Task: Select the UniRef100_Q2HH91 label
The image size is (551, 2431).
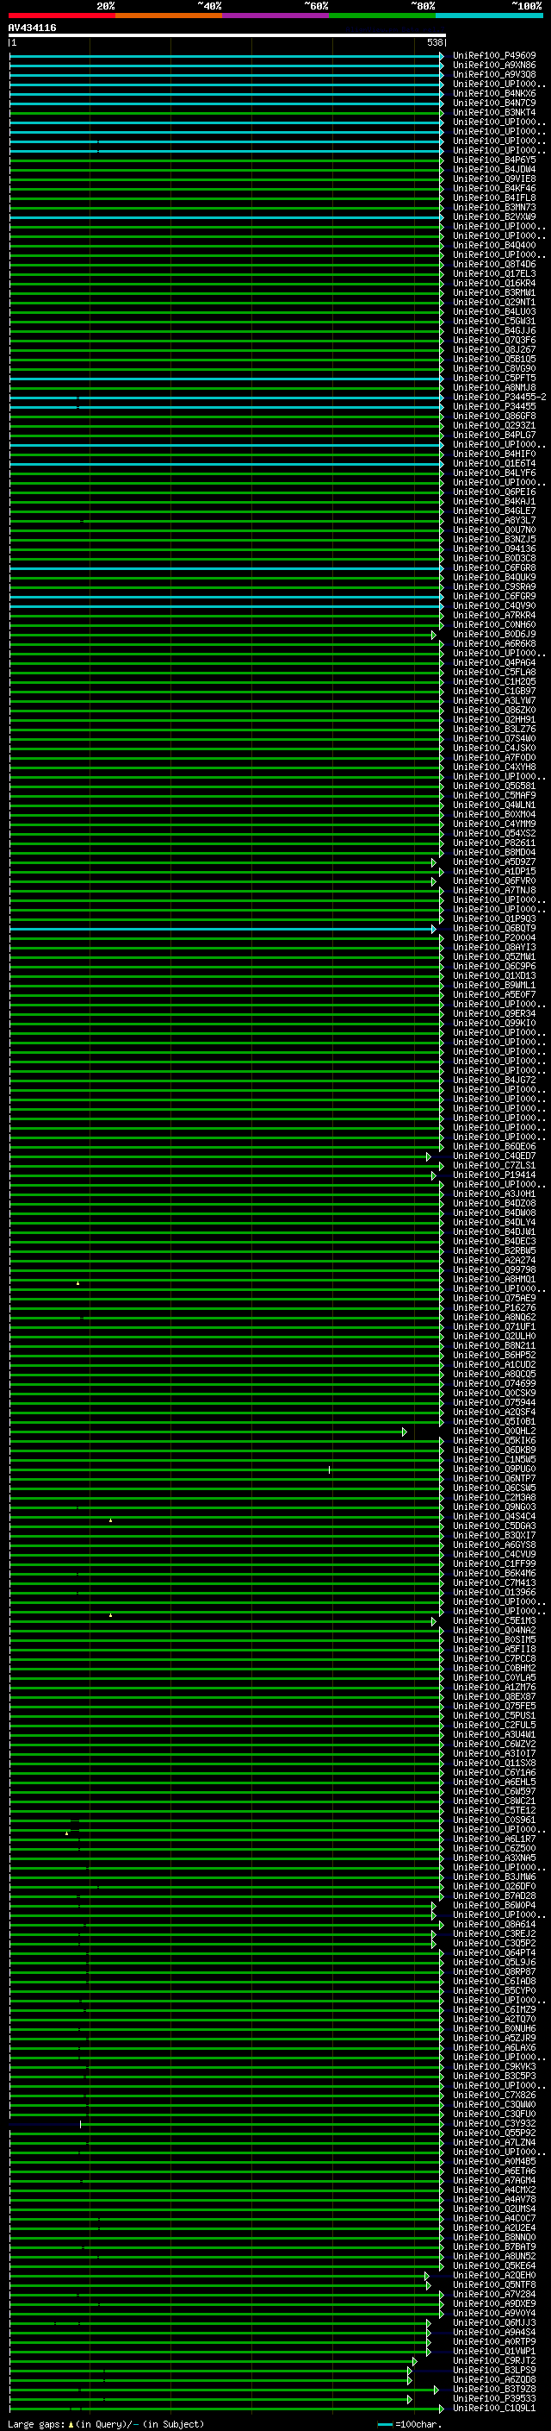Action: tap(493, 719)
